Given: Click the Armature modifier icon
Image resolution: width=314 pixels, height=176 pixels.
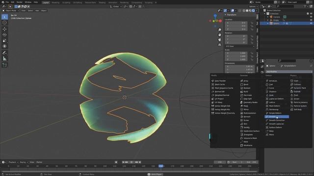Looking at the screenshot, I should click(x=267, y=81).
